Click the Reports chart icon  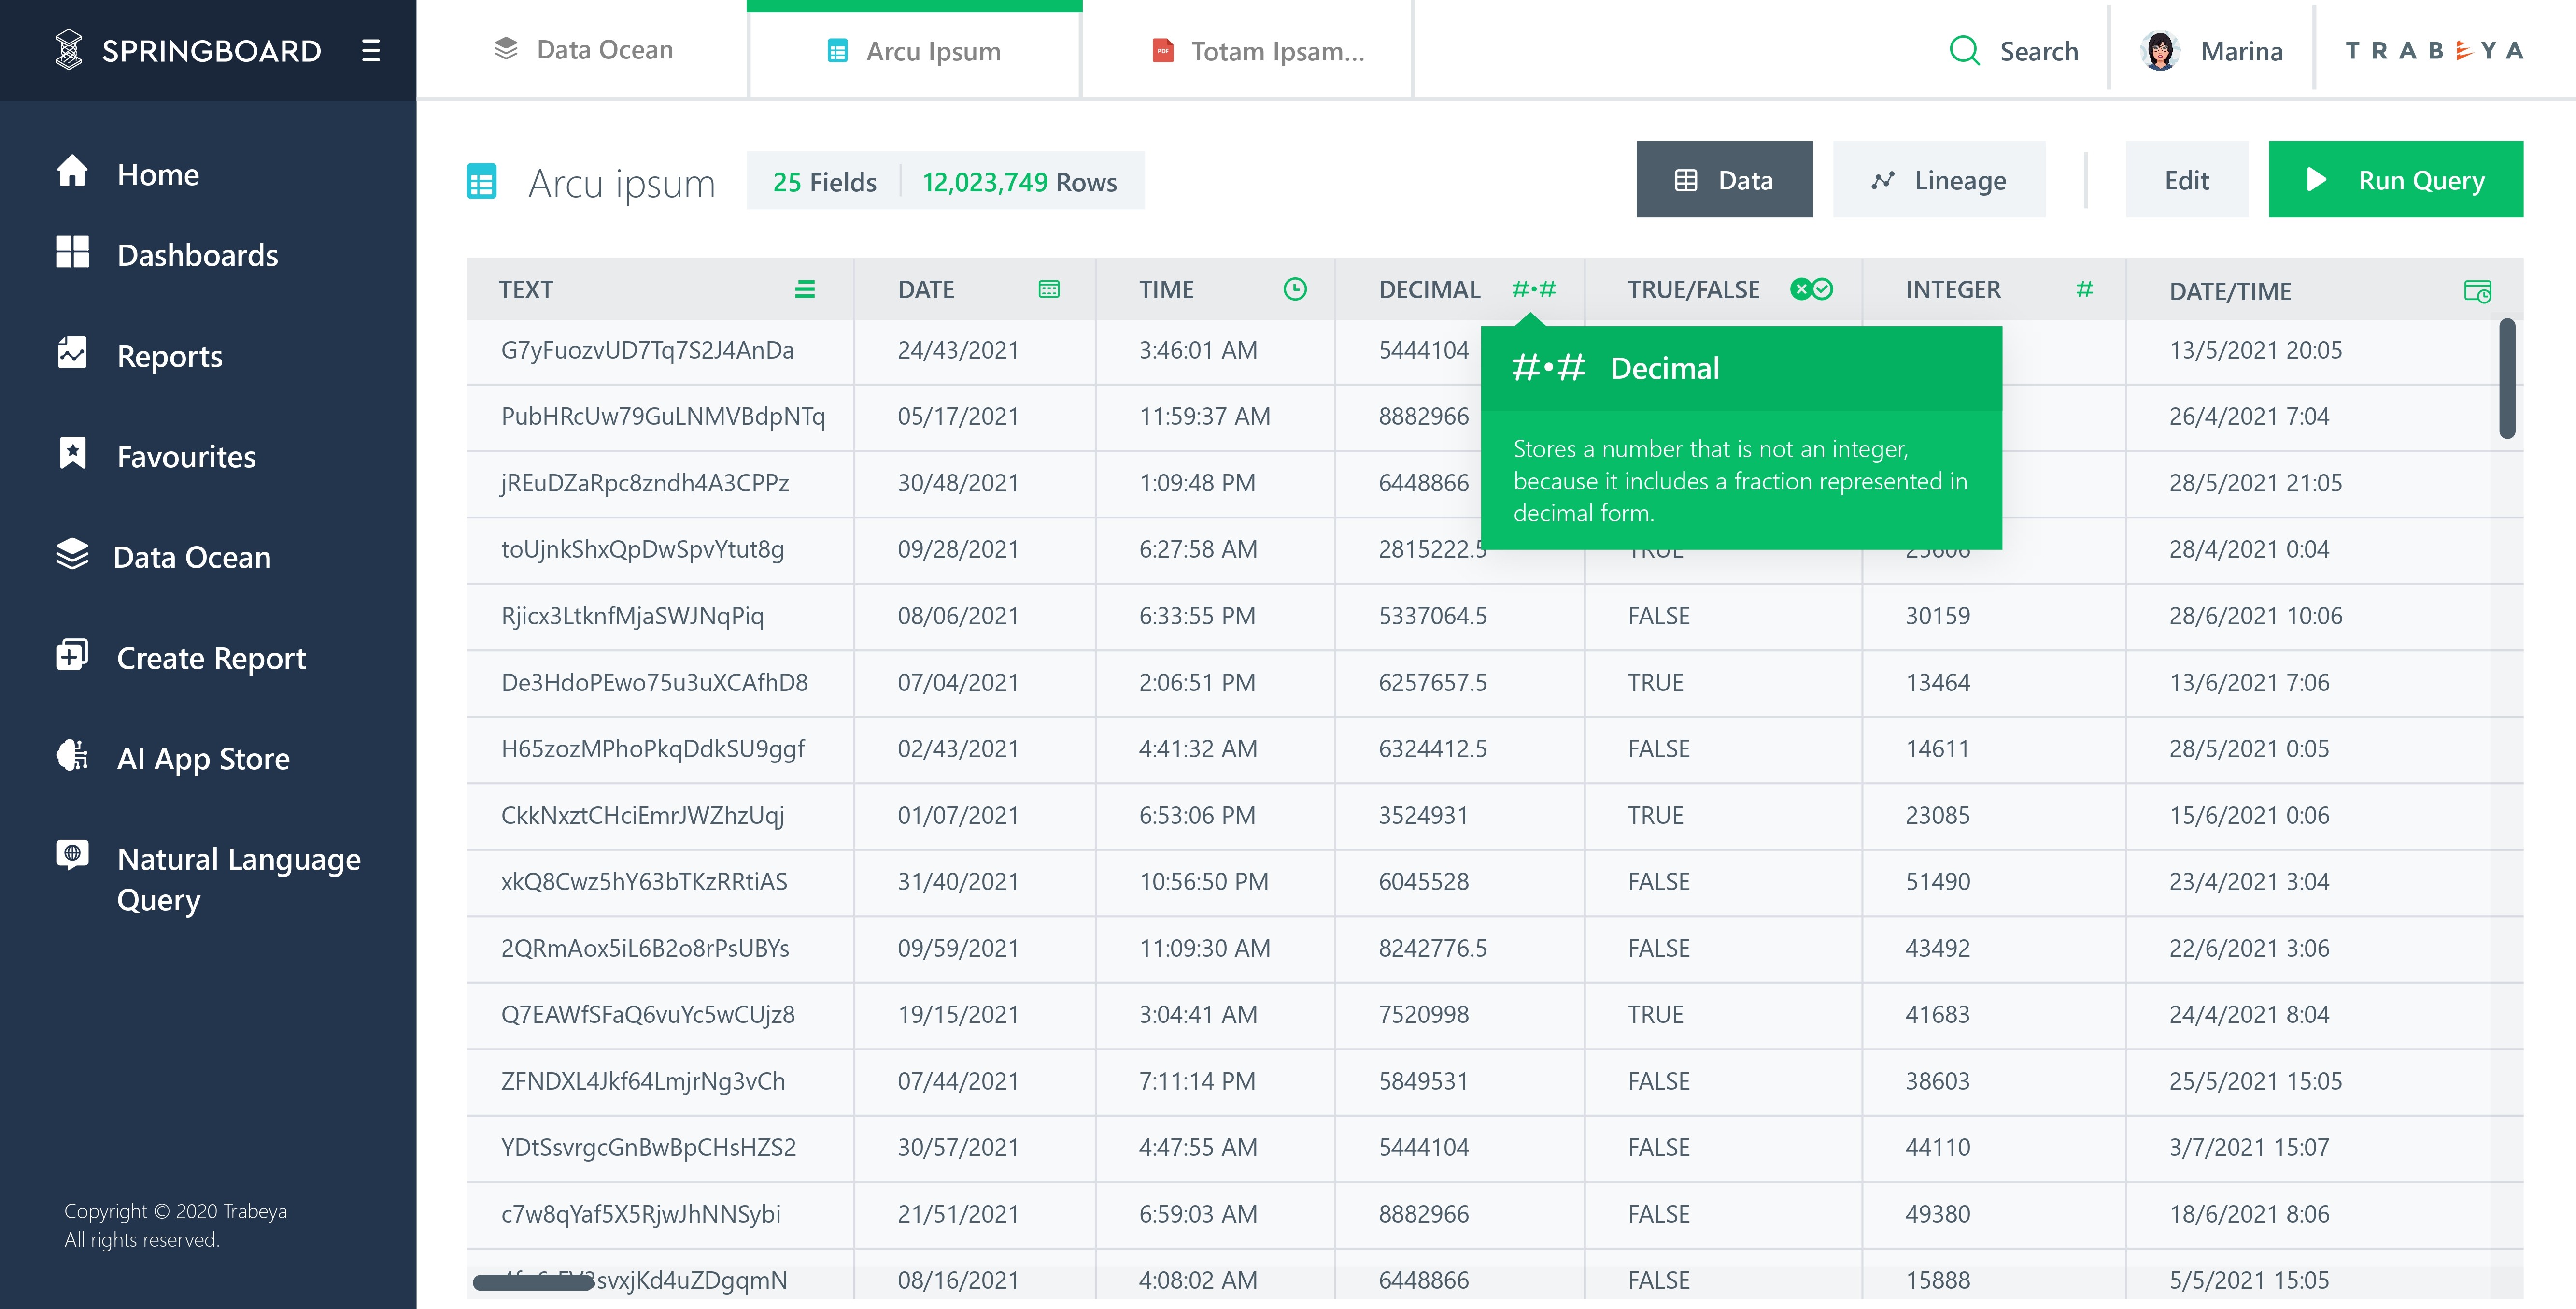click(72, 352)
